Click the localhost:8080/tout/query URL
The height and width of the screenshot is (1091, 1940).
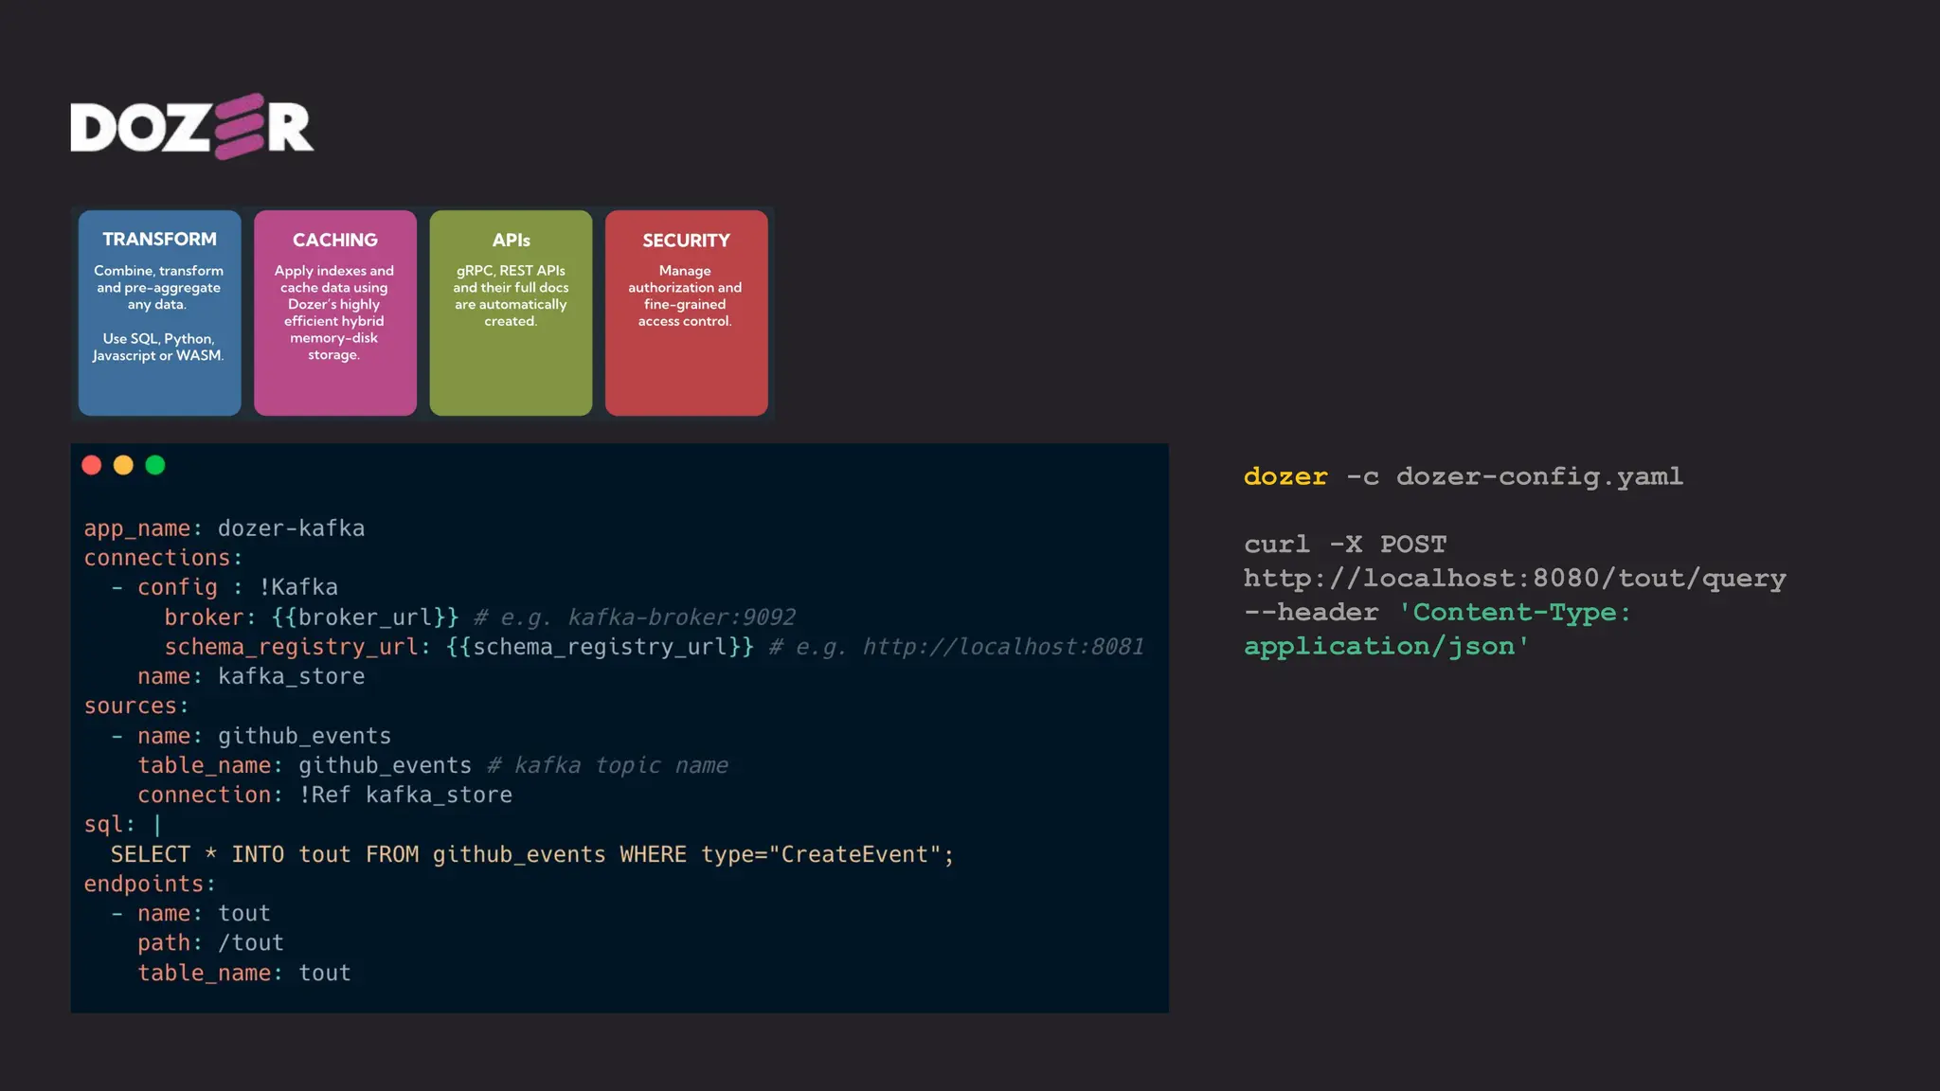pyautogui.click(x=1514, y=579)
